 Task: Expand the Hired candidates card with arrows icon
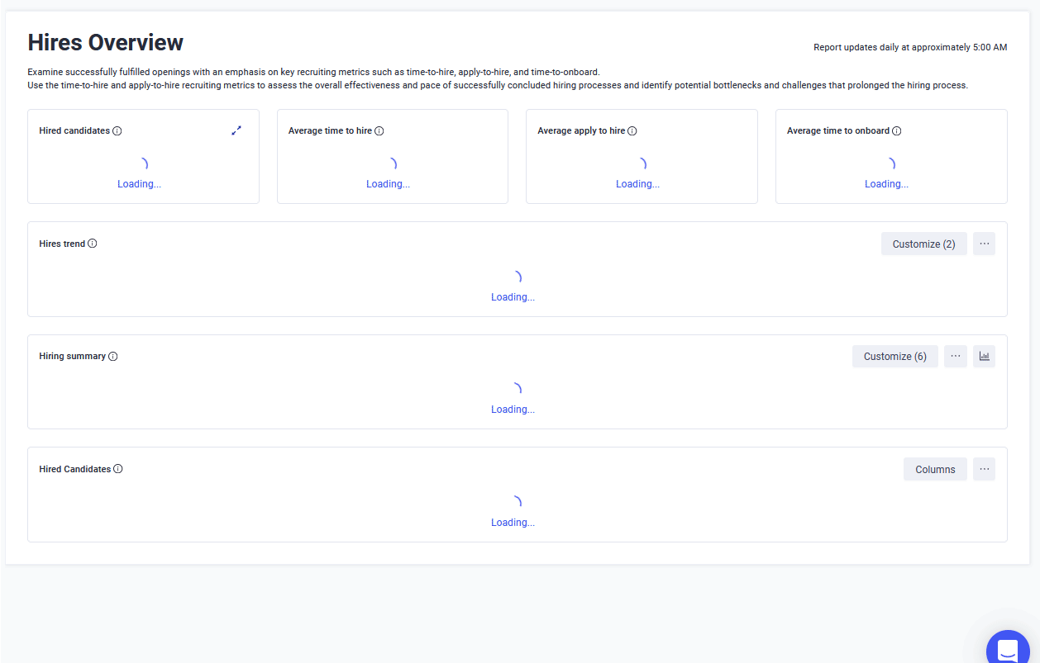click(x=236, y=130)
